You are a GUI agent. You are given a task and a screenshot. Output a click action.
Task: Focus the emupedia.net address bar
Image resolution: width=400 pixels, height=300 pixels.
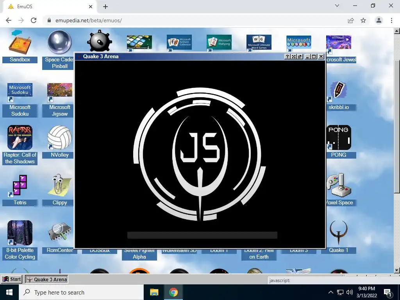point(194,20)
